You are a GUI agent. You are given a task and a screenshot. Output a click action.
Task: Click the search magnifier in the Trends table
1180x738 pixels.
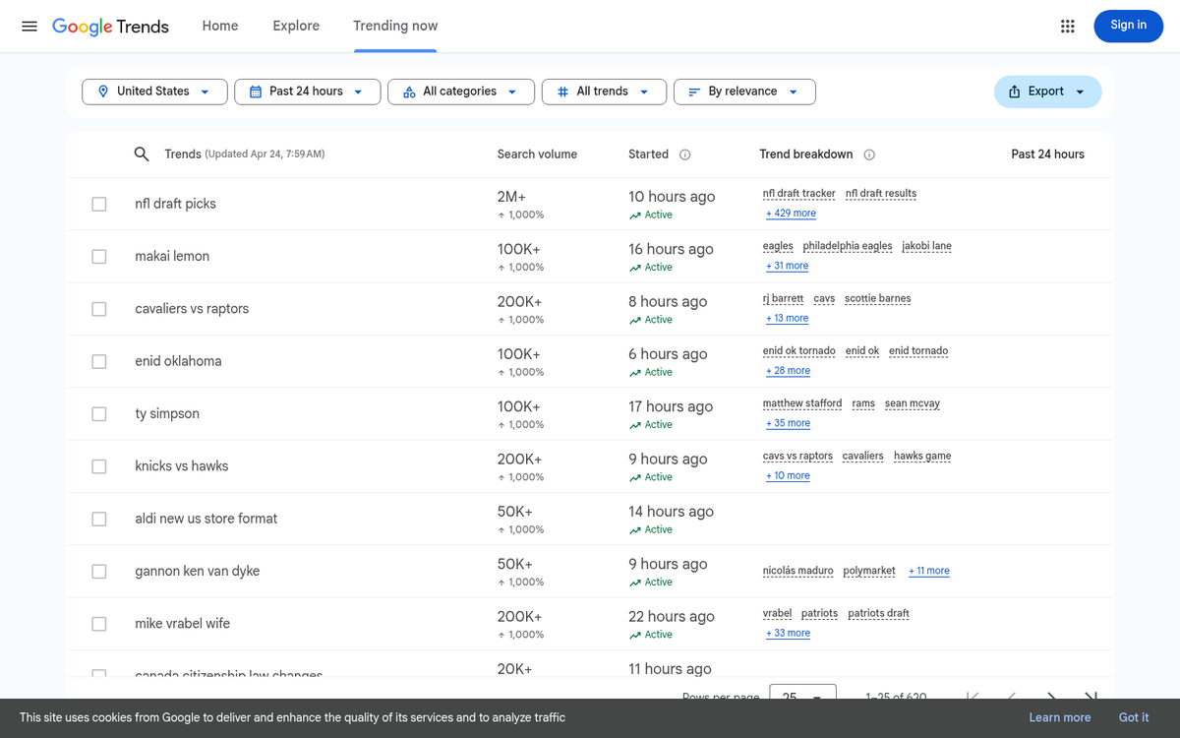141,154
